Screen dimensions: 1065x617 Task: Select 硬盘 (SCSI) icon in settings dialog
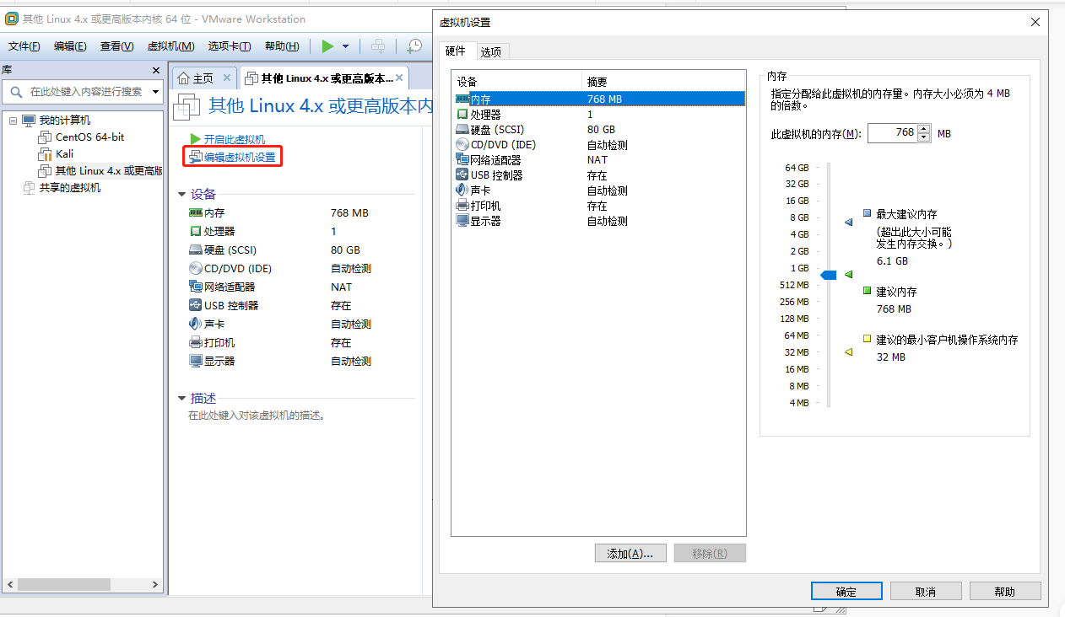462,130
